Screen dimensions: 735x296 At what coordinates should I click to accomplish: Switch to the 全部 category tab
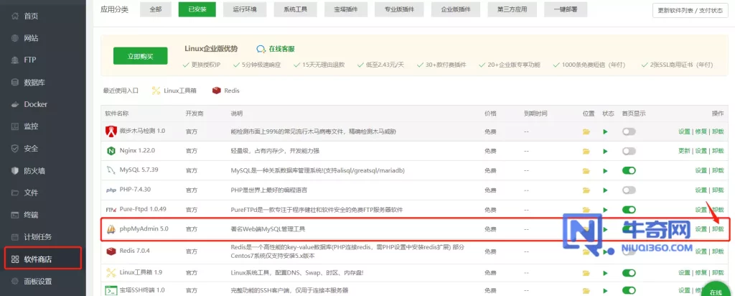(x=156, y=9)
